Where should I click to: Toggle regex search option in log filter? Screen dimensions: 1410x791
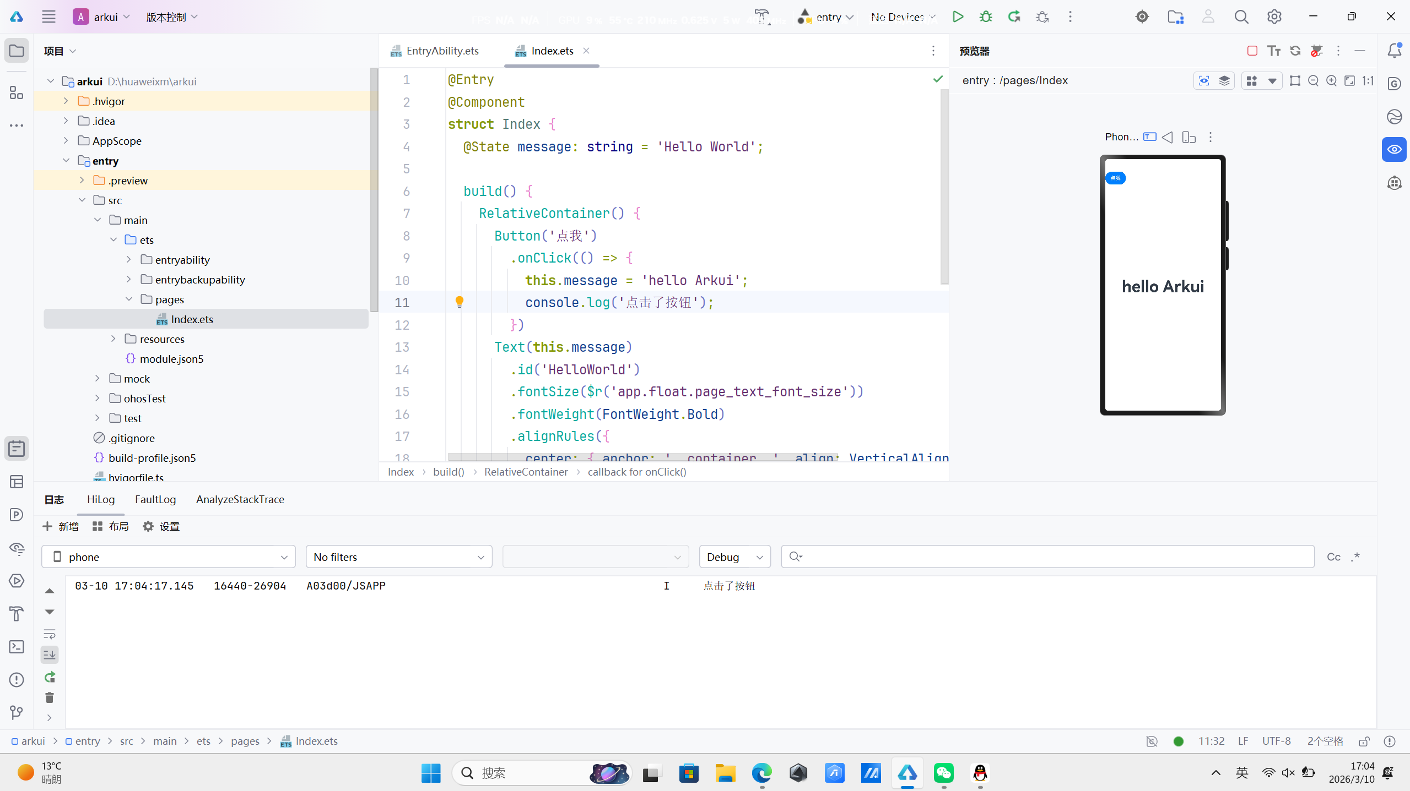pyautogui.click(x=1355, y=557)
